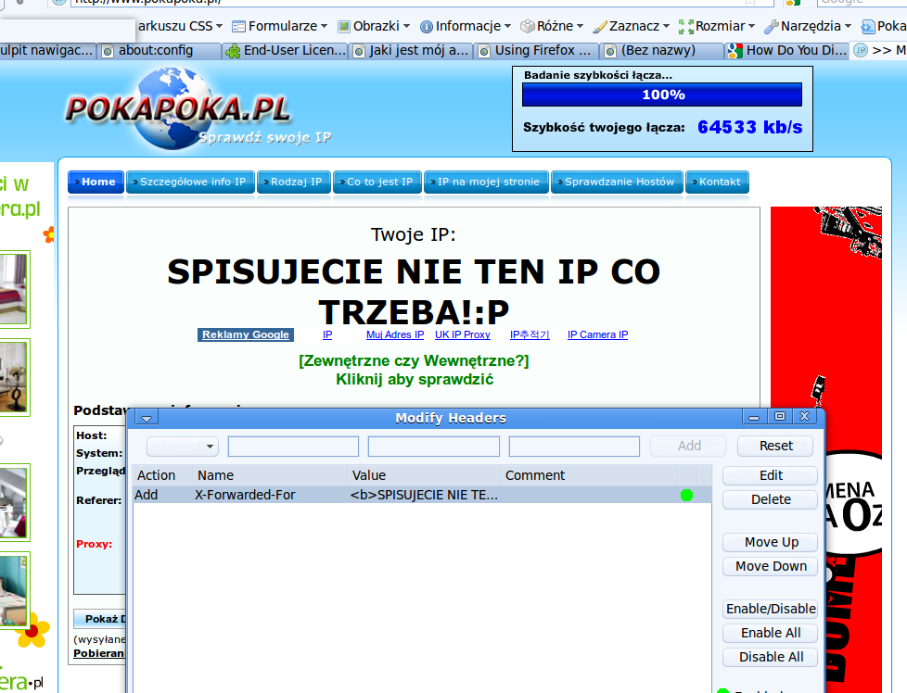The image size is (907, 693).
Task: Open the red advertisement banner on the right
Action: tap(826, 449)
